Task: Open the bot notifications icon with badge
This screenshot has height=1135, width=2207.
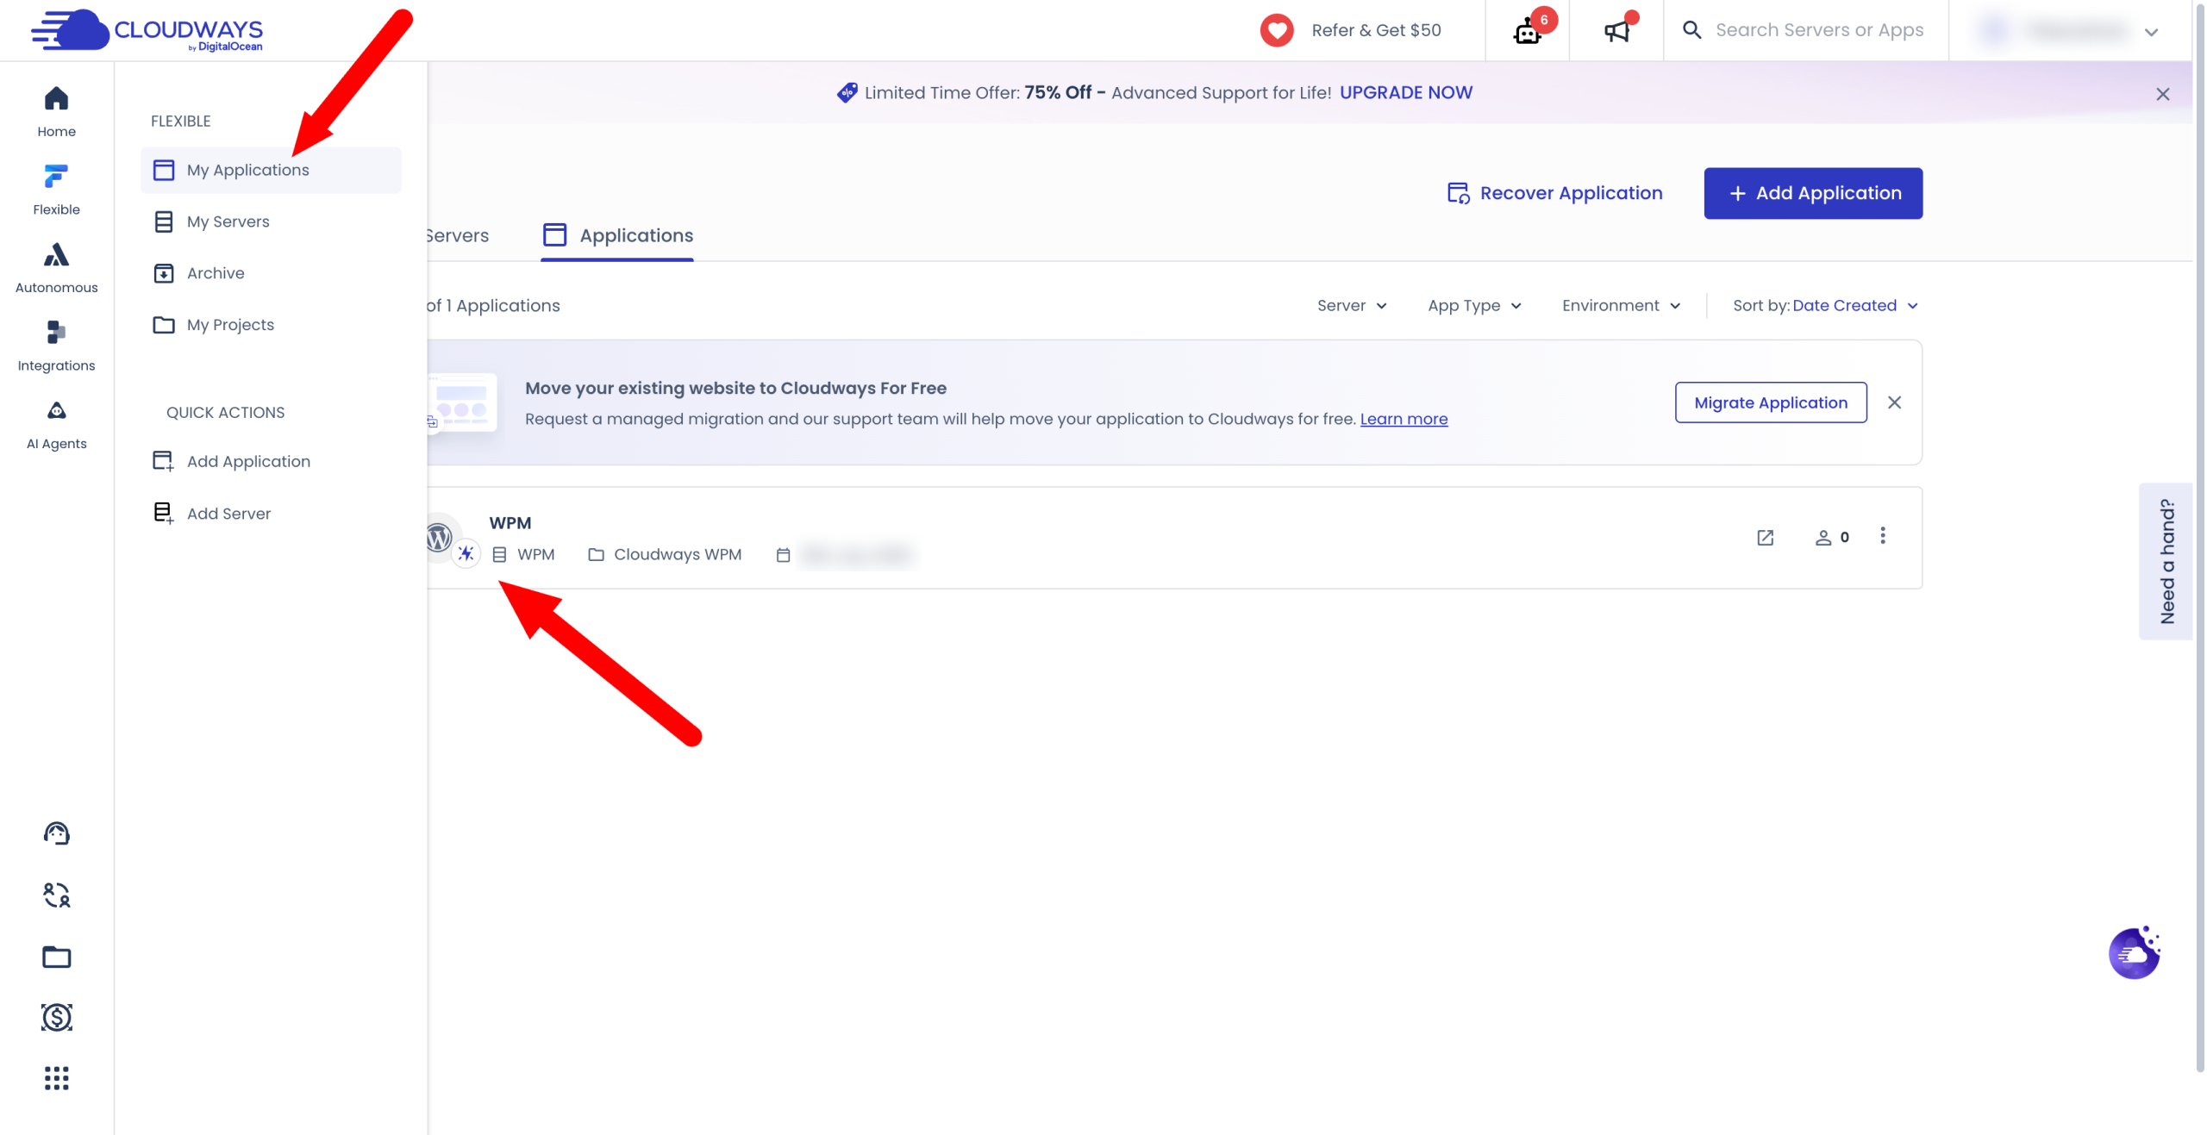Action: [x=1529, y=30]
